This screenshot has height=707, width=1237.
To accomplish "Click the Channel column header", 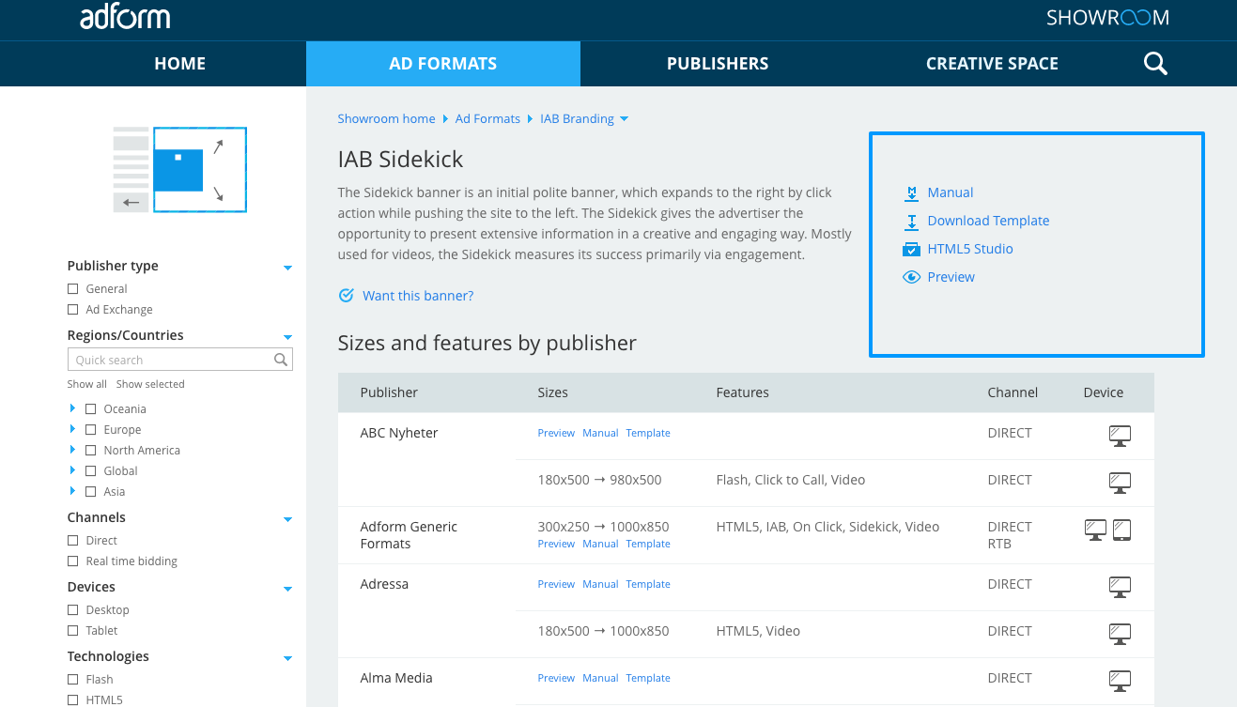I will pos(1013,392).
